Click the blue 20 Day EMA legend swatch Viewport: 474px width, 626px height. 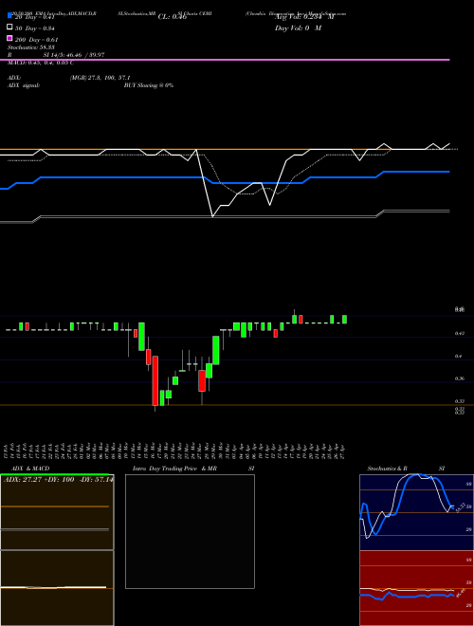click(9, 15)
